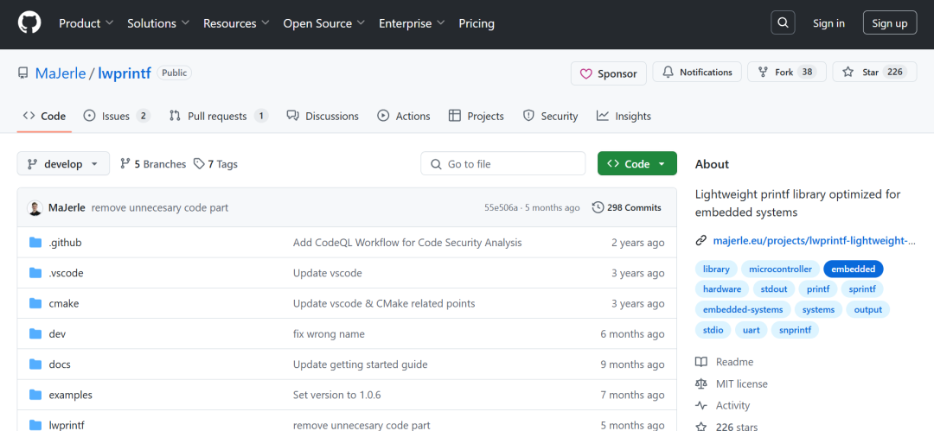Select the embedded topic tag

[x=853, y=269]
